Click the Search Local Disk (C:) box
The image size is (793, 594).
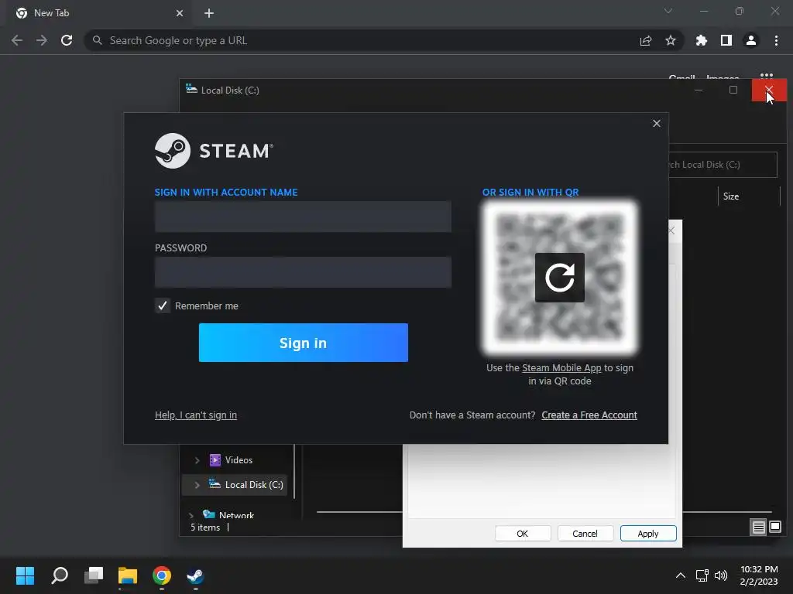click(723, 165)
